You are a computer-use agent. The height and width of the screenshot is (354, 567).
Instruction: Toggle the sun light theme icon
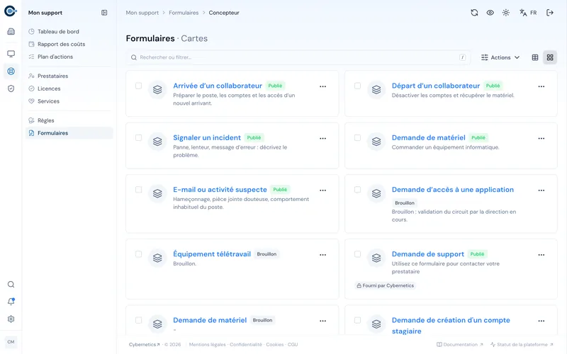tap(506, 13)
